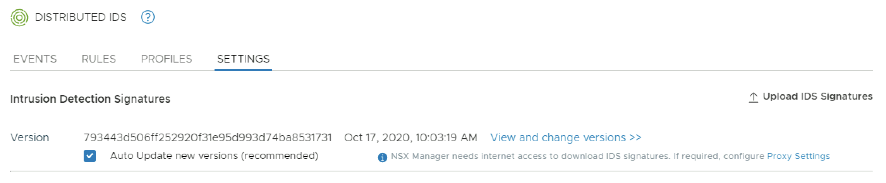Toggle the Auto Update new versions checkbox

coord(90,156)
